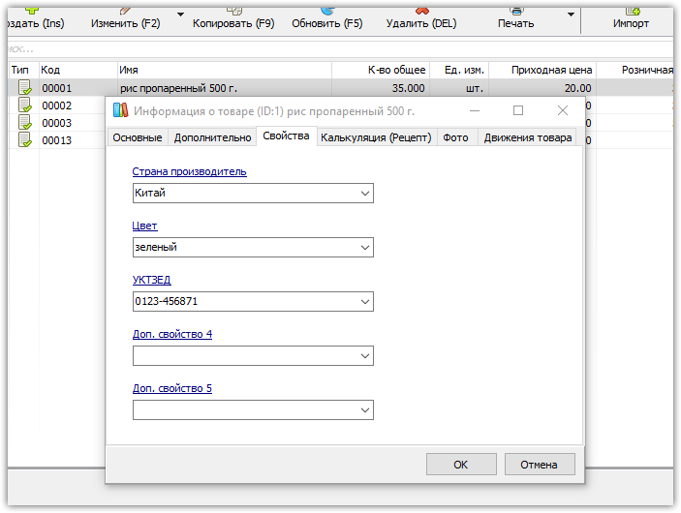Switch to the Основные tab
This screenshot has height=513, width=681.
point(138,137)
